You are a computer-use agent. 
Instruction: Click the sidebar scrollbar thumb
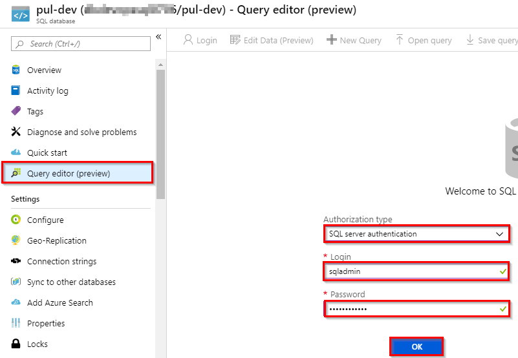pos(160,134)
